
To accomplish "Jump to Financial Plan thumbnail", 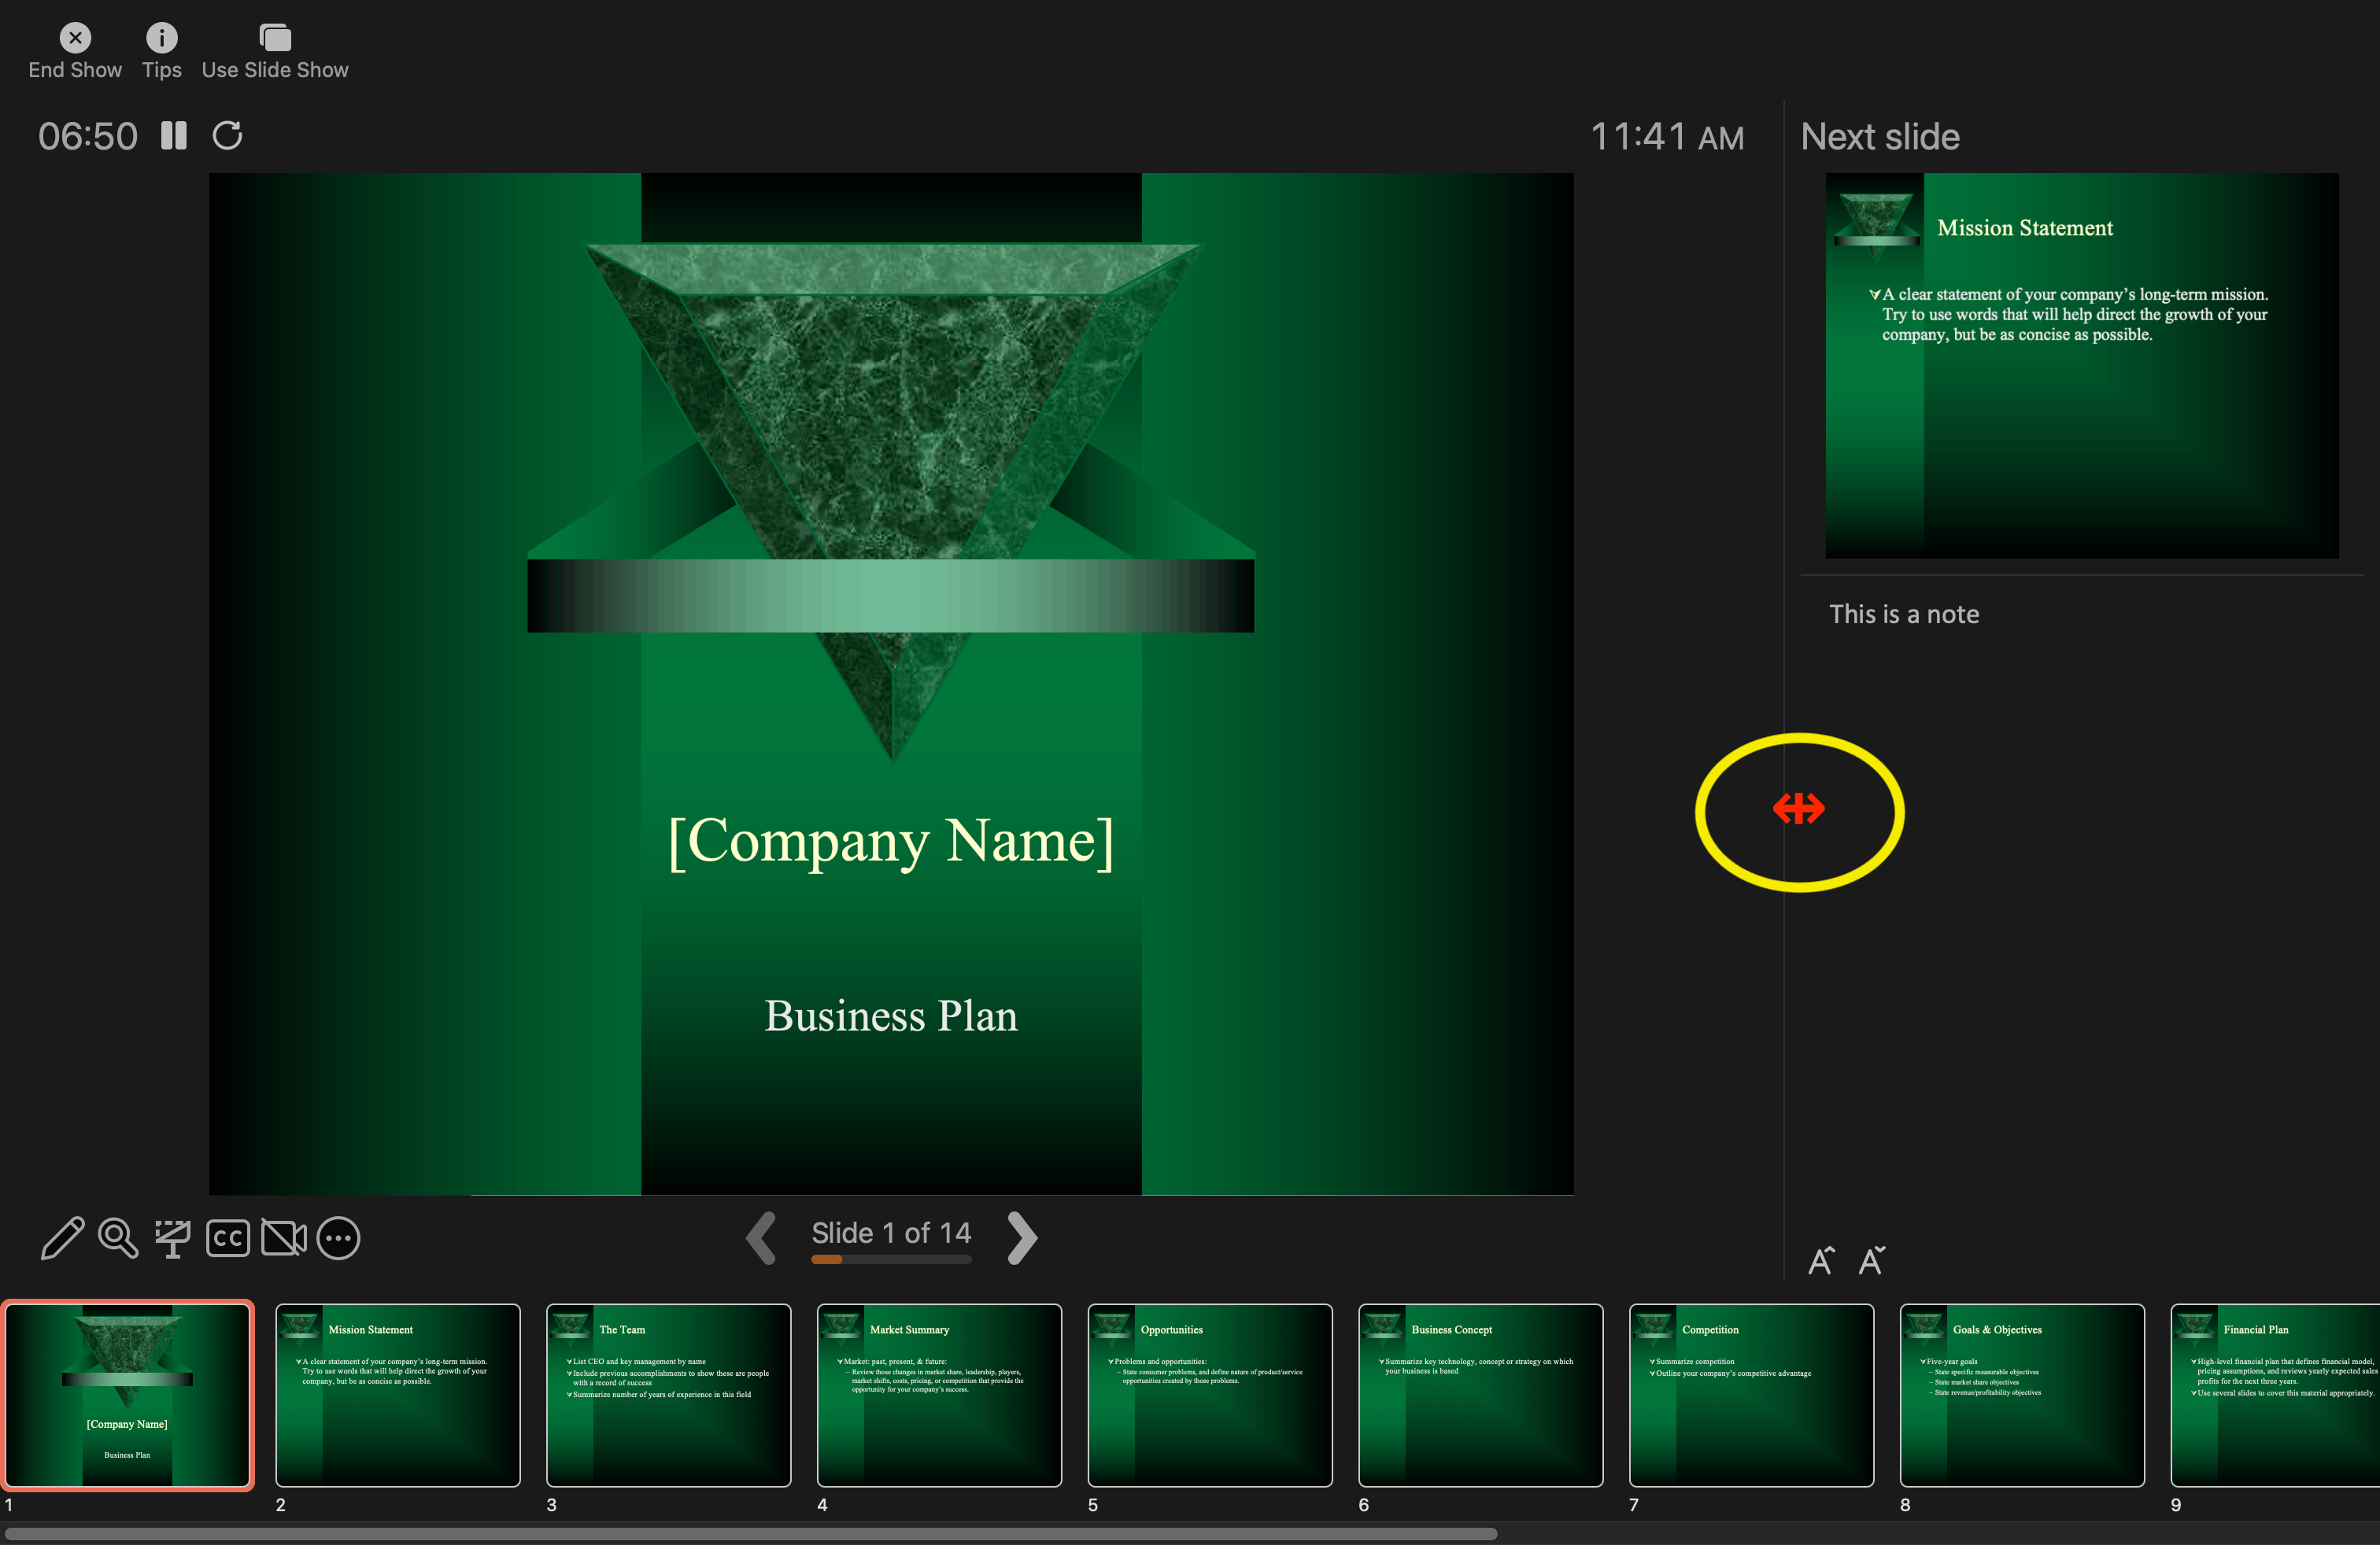I will click(x=2276, y=1395).
